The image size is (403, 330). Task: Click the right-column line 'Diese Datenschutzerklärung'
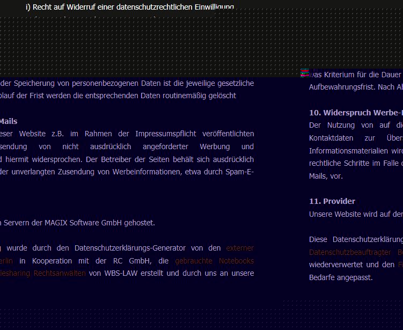click(356, 239)
